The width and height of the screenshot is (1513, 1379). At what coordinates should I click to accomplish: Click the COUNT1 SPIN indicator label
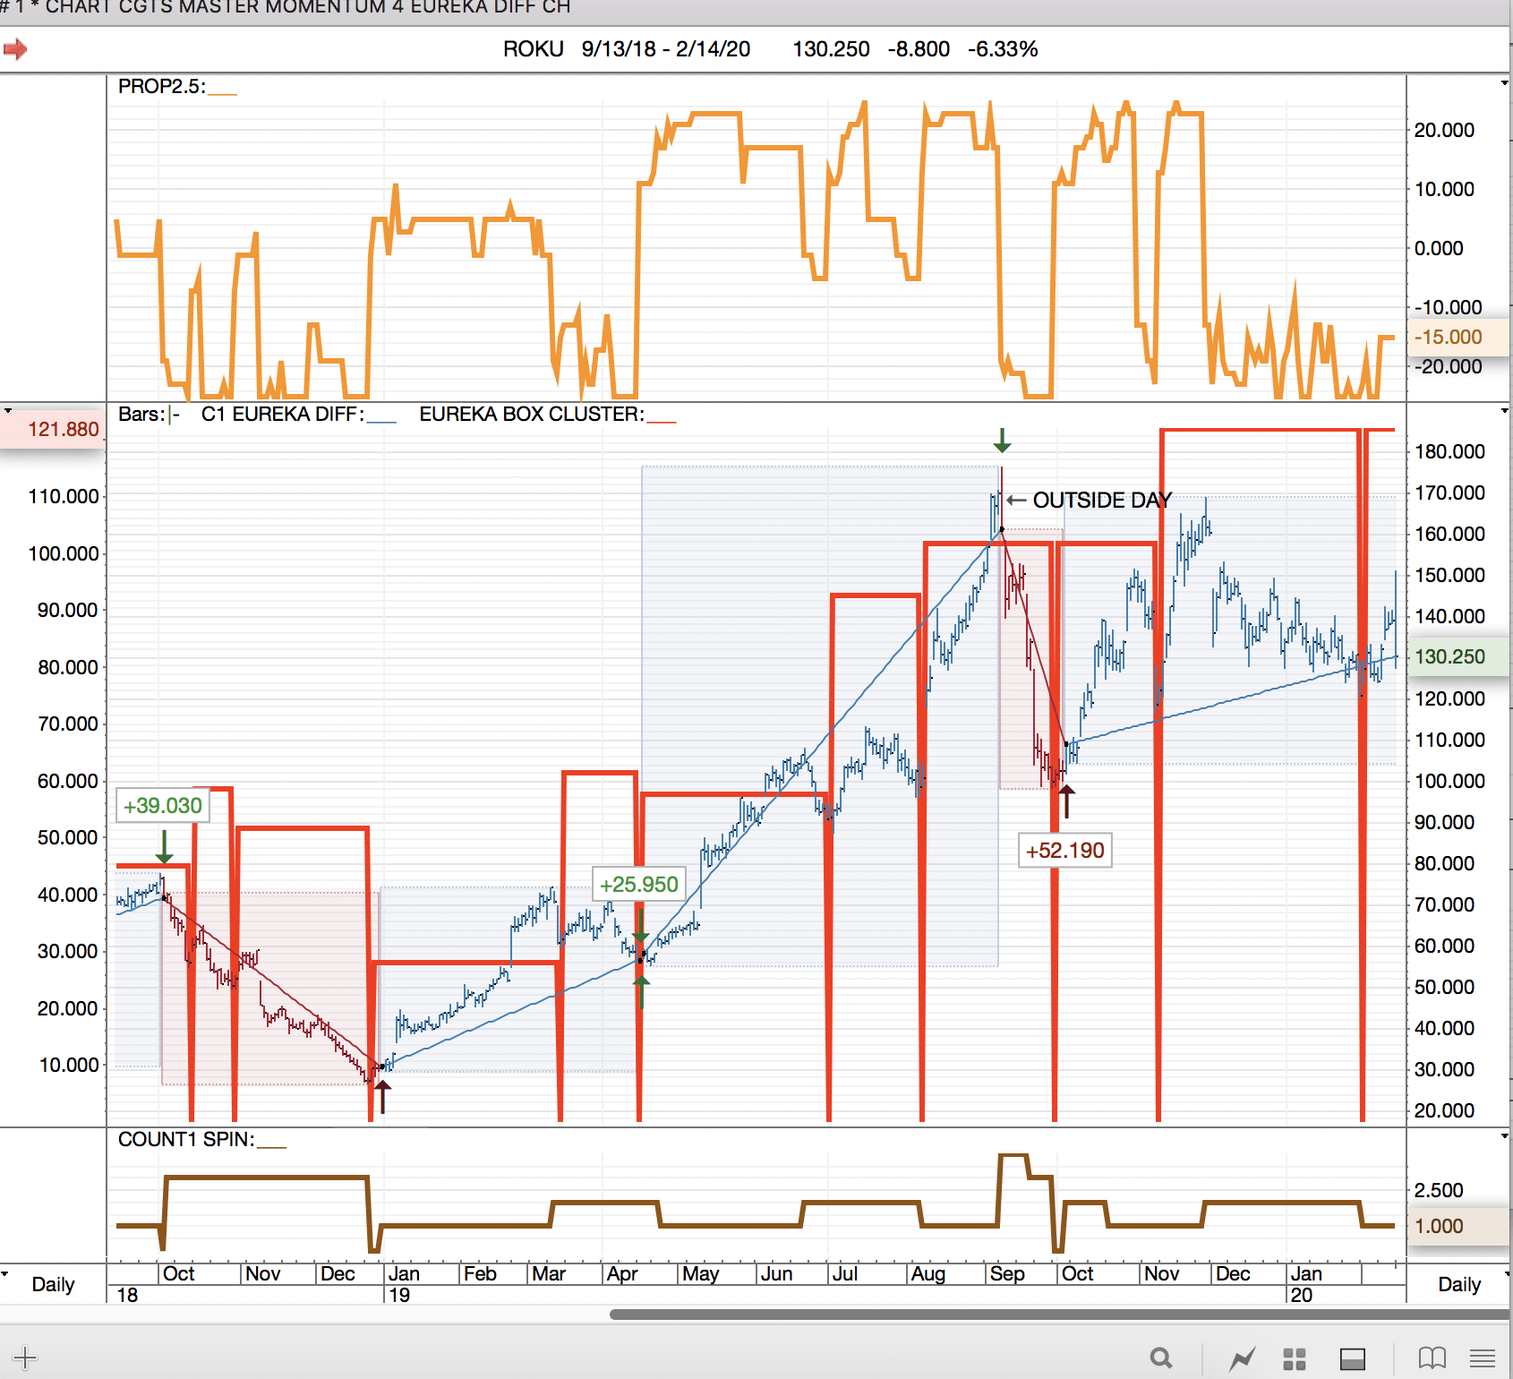[186, 1139]
